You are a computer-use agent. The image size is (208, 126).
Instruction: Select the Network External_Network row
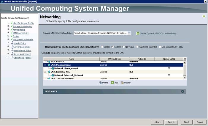click(113, 75)
